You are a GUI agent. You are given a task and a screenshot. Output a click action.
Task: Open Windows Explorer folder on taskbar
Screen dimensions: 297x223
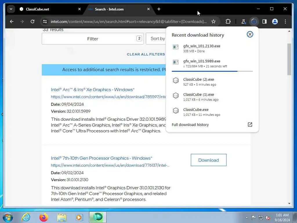[62, 217]
